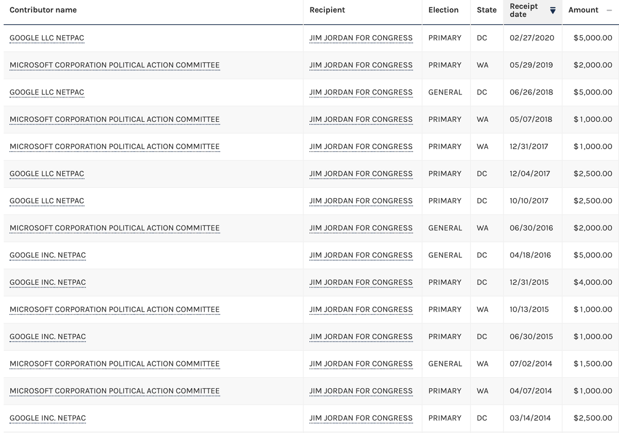
Task: Click GENERAL election cell in 07/02/2014 row
Action: point(445,364)
